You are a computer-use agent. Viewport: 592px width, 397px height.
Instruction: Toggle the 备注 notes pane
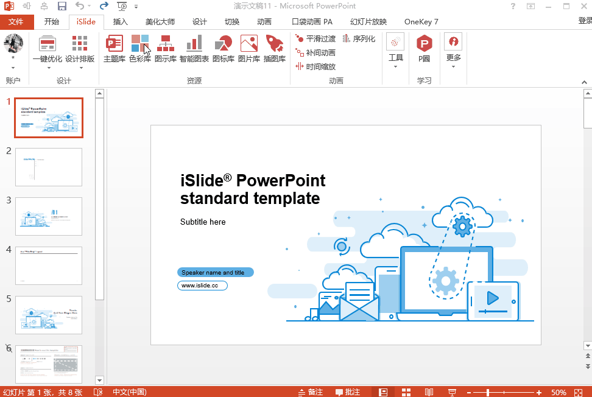click(x=311, y=392)
